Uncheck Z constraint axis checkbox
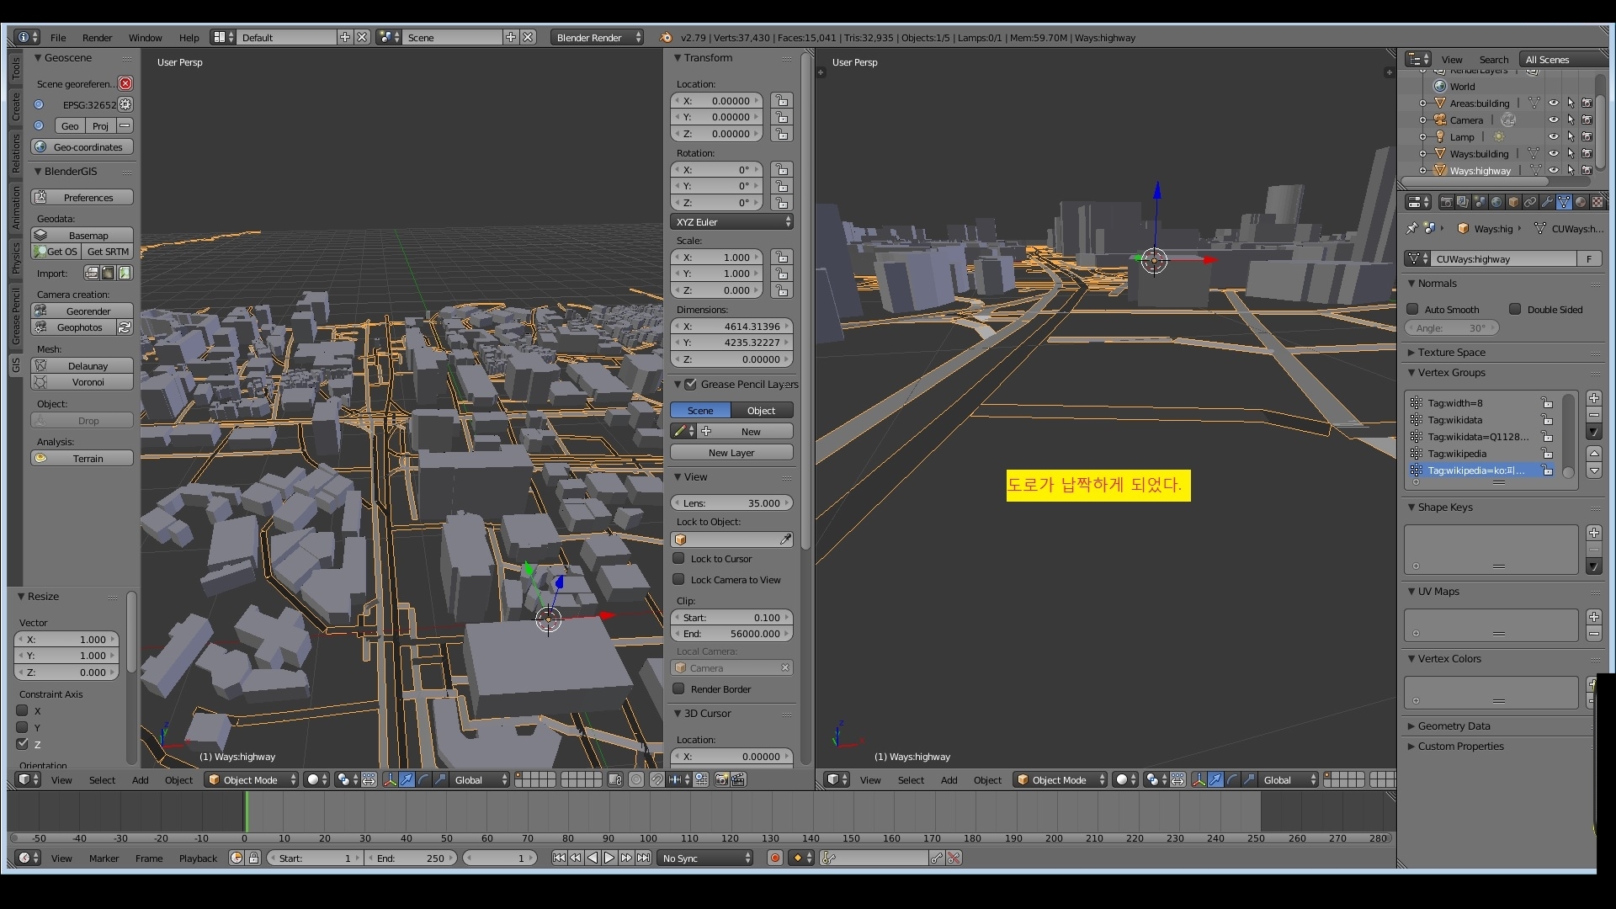Image resolution: width=1616 pixels, height=909 pixels. coord(23,744)
